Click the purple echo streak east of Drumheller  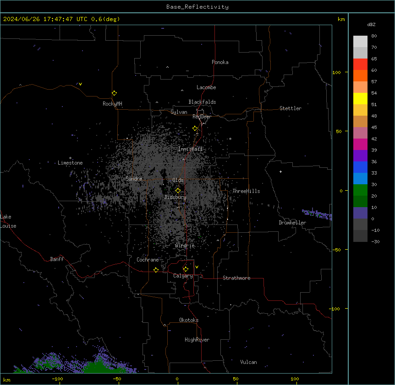[x=317, y=214]
